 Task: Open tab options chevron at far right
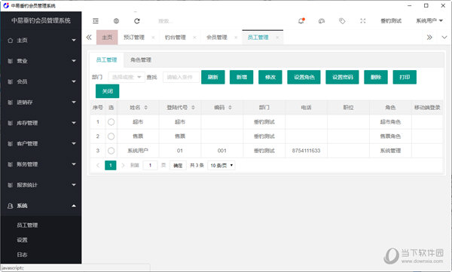pos(444,37)
